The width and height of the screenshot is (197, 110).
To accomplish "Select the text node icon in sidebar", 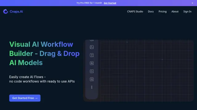I will pos(92,55).
